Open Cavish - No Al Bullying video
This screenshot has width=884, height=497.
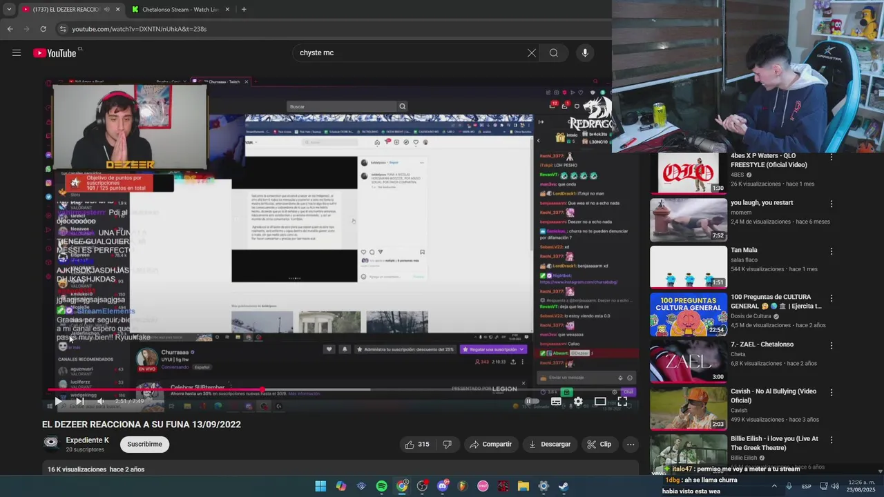[x=689, y=408]
